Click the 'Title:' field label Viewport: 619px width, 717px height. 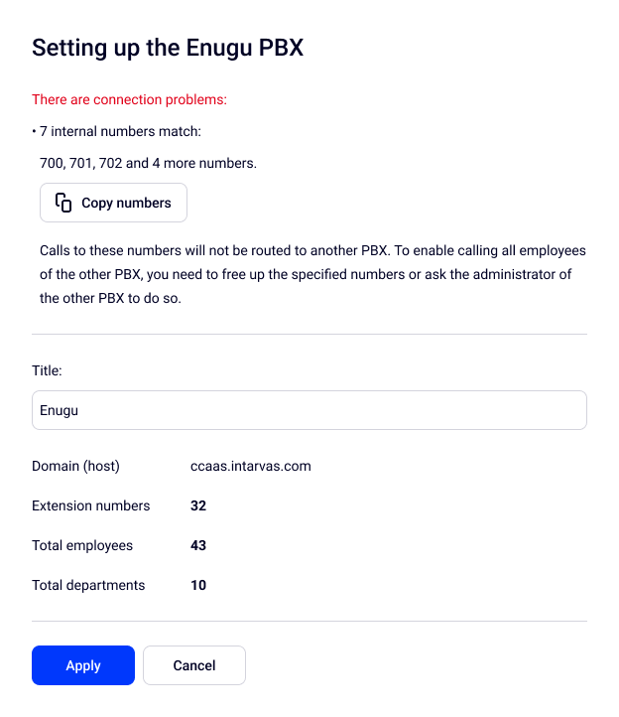point(47,370)
